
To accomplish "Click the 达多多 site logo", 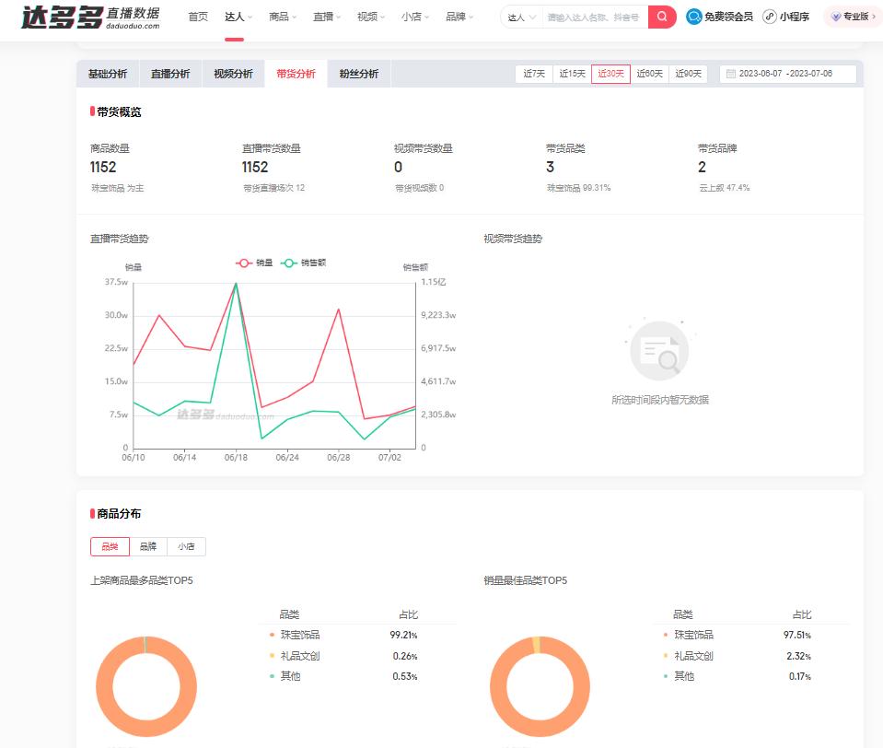I will [63, 17].
